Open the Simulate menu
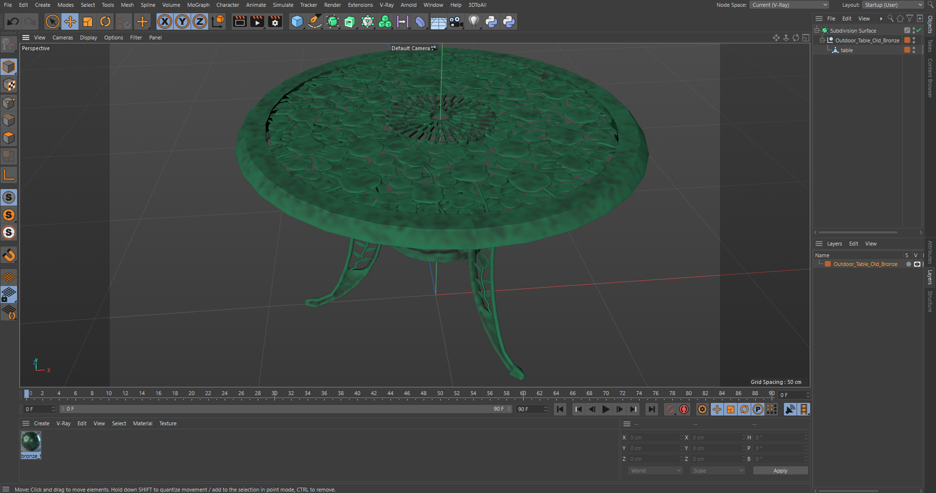The width and height of the screenshot is (936, 493). point(283,5)
